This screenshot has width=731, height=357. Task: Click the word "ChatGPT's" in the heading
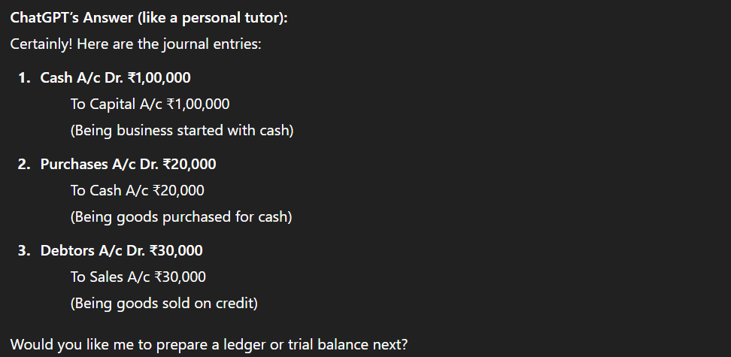[45, 18]
